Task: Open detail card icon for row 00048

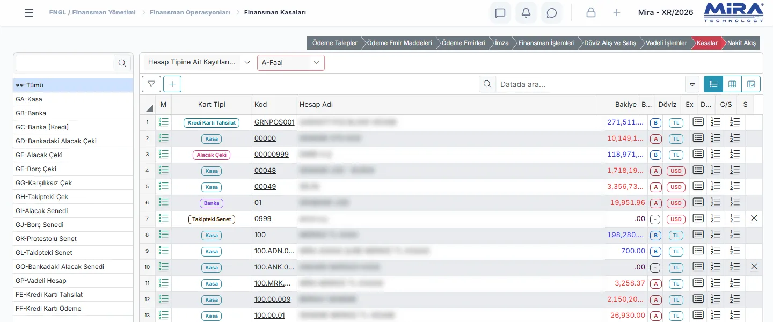Action: [x=698, y=170]
